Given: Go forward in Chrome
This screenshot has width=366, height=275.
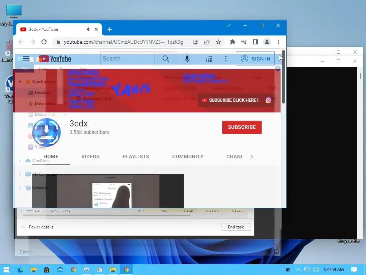Looking at the screenshot, I should click(x=33, y=42).
